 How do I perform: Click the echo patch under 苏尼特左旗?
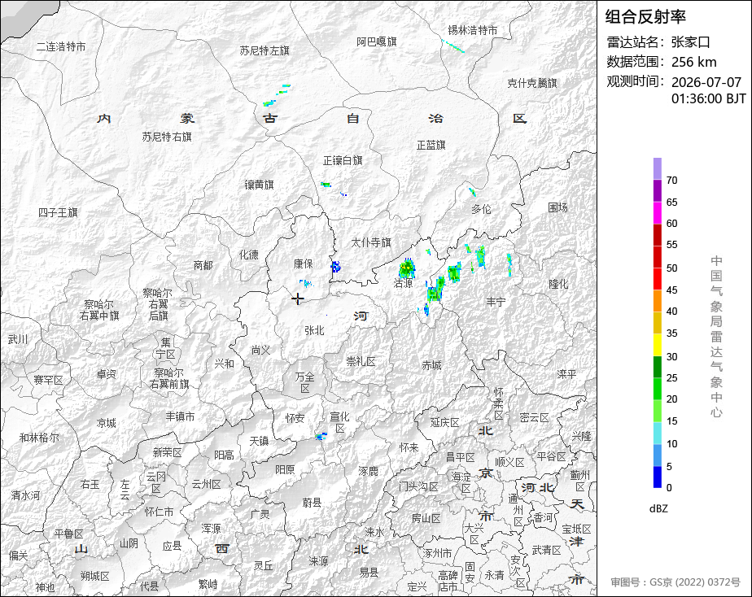coord(277,95)
